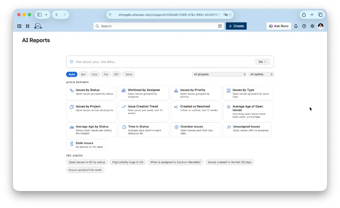Click the browser share icon
This screenshot has width=340, height=208.
click(x=304, y=14)
